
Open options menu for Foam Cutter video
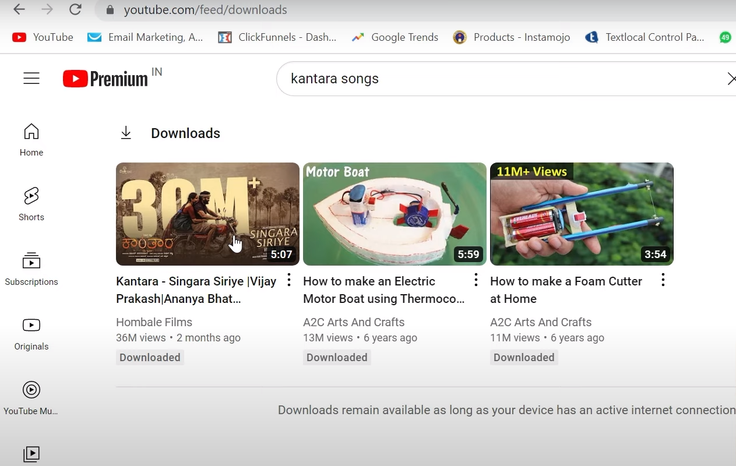pos(663,280)
